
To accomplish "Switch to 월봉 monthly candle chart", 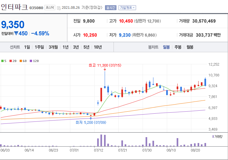I will (190, 47).
